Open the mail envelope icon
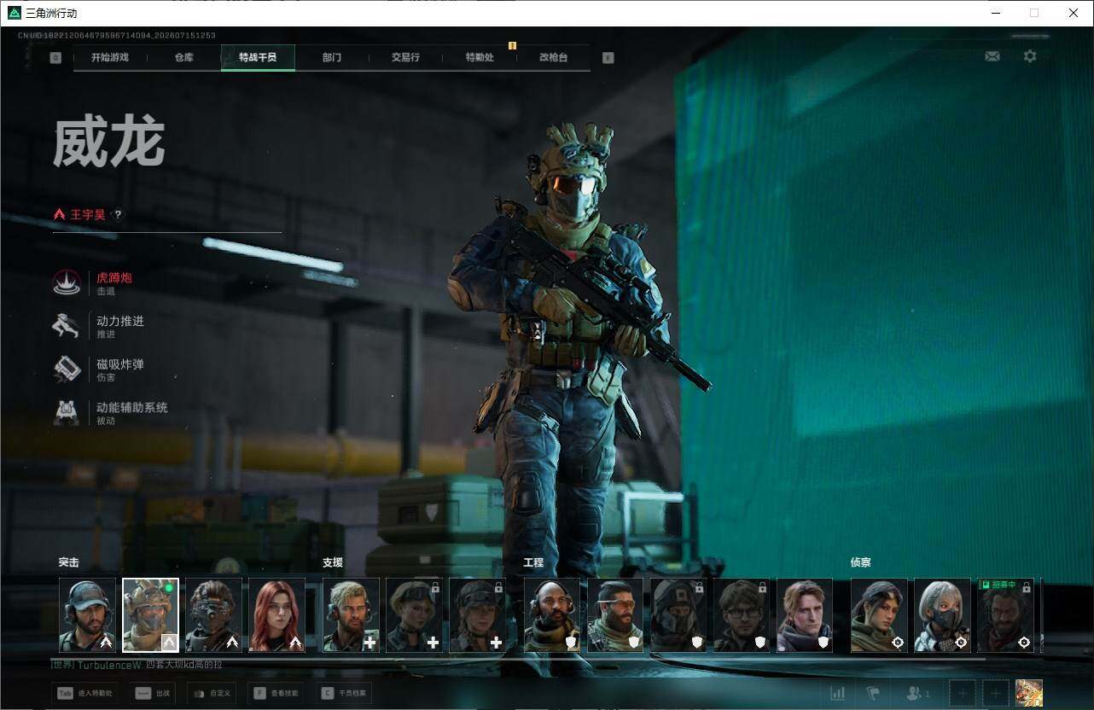This screenshot has height=710, width=1094. (992, 56)
